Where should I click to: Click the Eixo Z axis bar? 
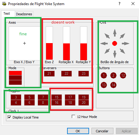[x=49, y=43]
